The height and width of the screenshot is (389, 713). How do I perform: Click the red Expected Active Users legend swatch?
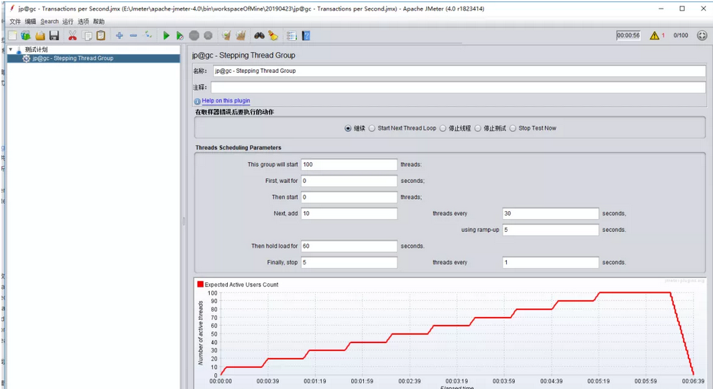point(200,285)
